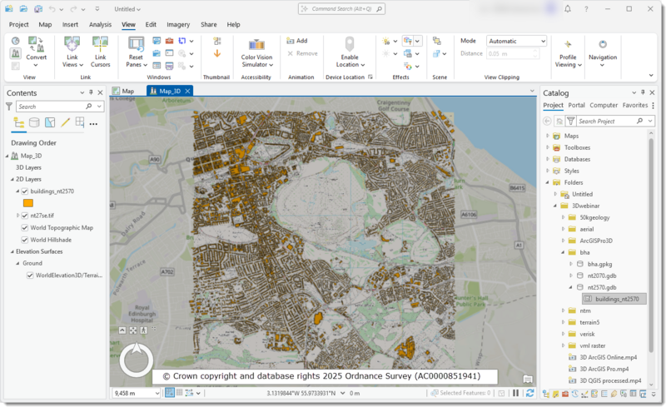This screenshot has width=666, height=407.
Task: Open the Help ribbon tab
Action: (233, 25)
